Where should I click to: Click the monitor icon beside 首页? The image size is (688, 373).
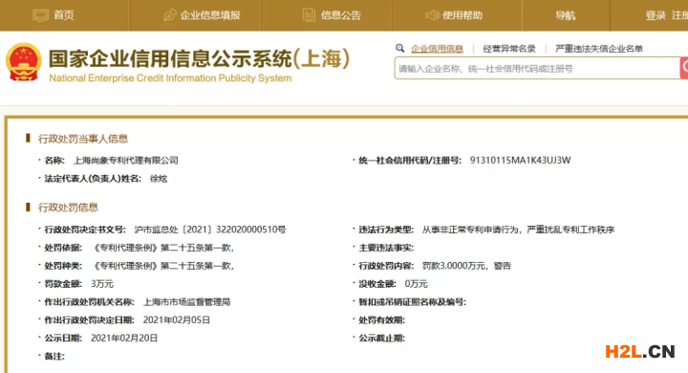40,15
